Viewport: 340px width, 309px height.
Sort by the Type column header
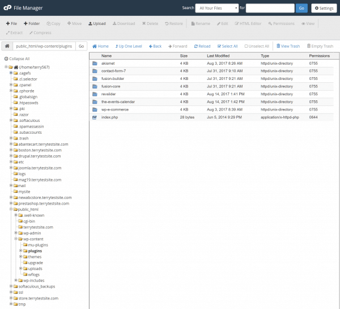tap(265, 56)
